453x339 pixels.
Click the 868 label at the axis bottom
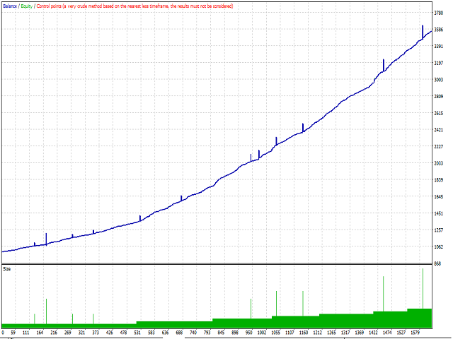tap(438, 263)
